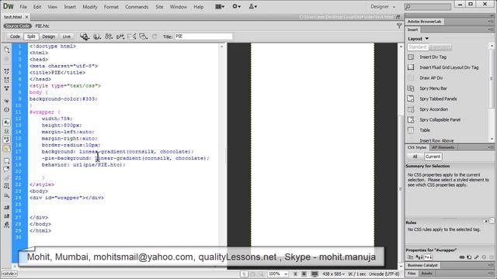Switch to the AP Elements tab

pyautogui.click(x=443, y=147)
